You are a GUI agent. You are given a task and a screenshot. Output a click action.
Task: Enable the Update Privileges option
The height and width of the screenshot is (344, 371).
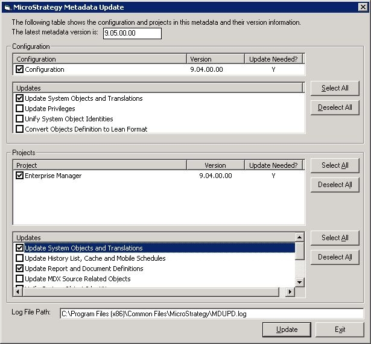click(20, 109)
